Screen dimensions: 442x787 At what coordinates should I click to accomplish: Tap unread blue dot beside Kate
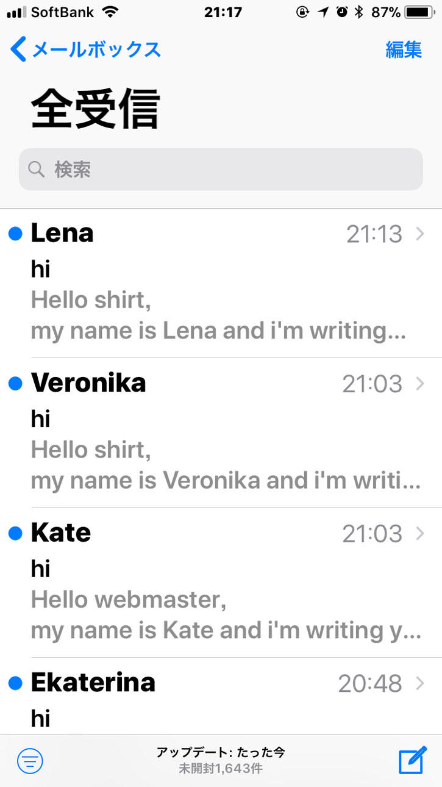point(15,533)
